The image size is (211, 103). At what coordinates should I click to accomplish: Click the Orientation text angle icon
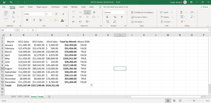(x=87, y=22)
